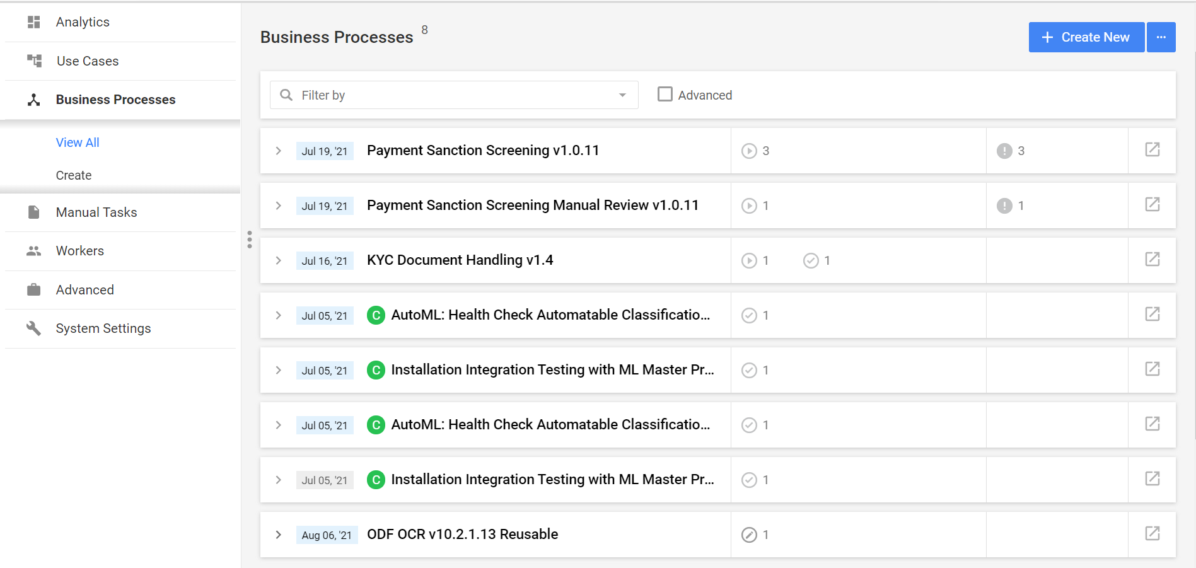
Task: Open KYC Document Handling v1.4 title
Action: pyautogui.click(x=460, y=260)
